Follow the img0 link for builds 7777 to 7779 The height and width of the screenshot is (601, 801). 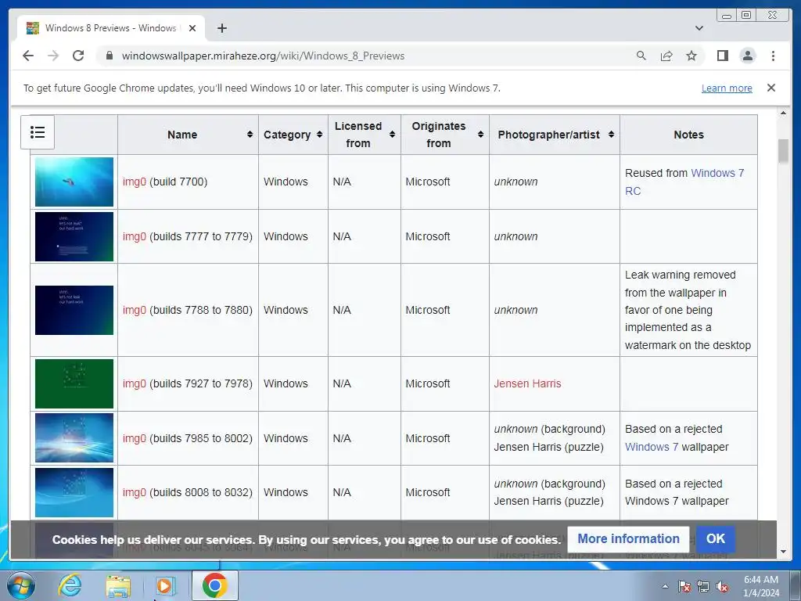tap(135, 236)
